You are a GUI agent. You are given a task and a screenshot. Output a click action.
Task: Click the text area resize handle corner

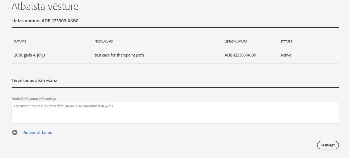pyautogui.click(x=337, y=122)
